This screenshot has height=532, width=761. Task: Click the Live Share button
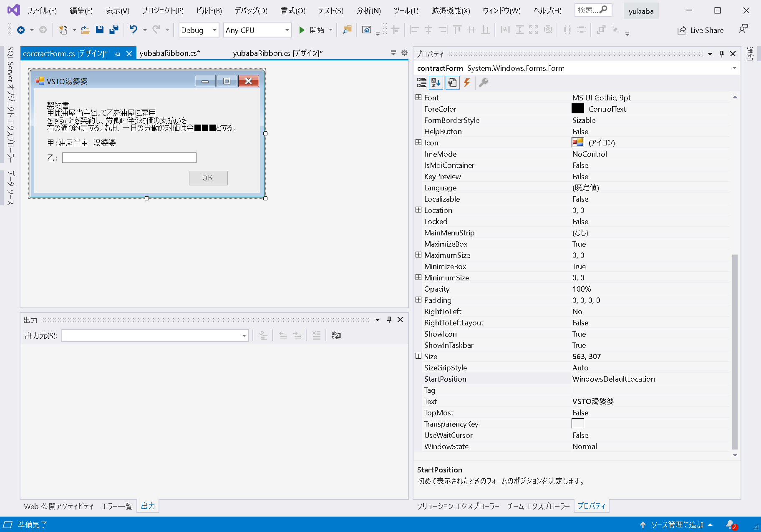701,30
